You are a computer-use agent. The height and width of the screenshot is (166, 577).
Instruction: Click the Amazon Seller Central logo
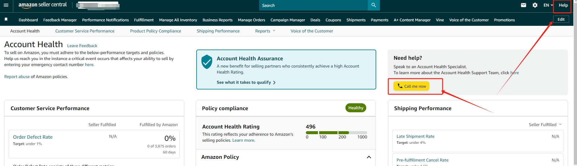click(x=43, y=5)
